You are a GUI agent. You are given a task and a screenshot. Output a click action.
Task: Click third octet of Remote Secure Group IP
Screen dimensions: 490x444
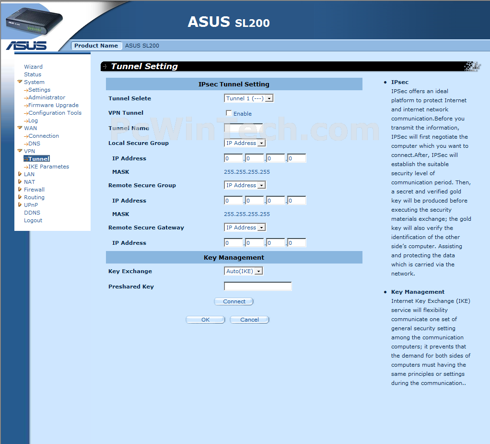(x=276, y=200)
